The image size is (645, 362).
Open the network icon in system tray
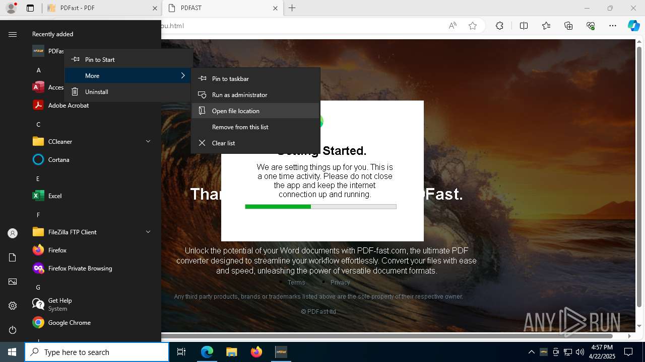[567, 352]
